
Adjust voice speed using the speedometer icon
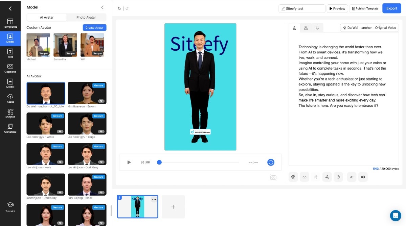click(x=304, y=177)
